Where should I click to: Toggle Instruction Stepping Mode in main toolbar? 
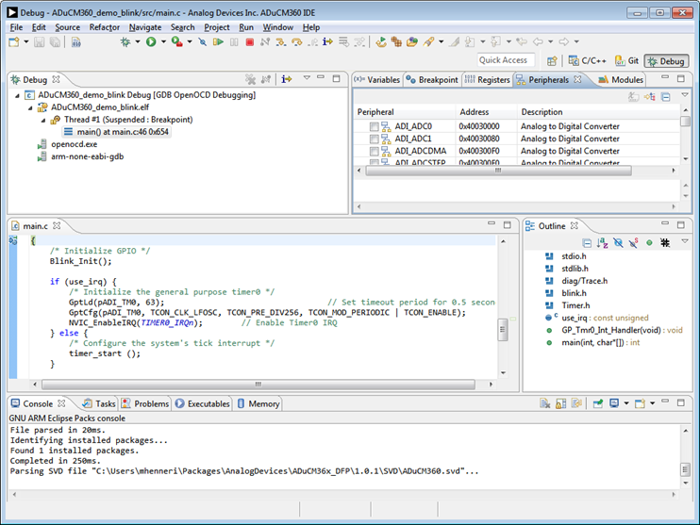[x=327, y=41]
